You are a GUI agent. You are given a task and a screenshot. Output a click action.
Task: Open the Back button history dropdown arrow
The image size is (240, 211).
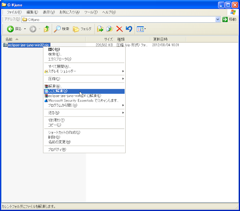tap(25, 29)
